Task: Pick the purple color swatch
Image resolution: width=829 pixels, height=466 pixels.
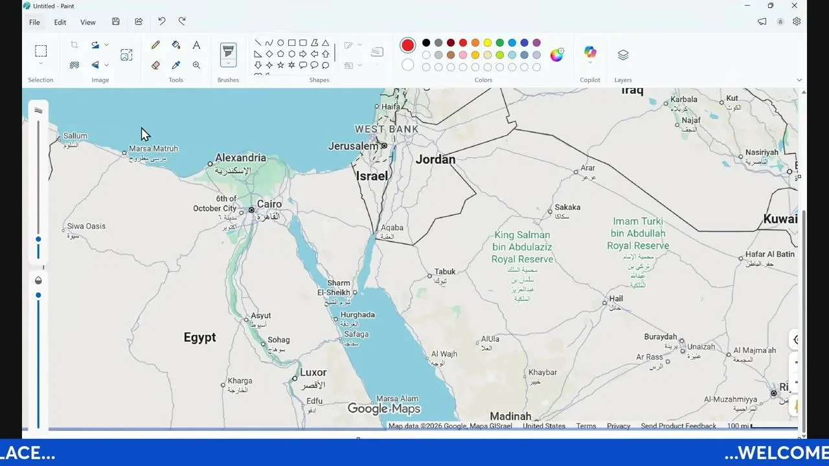Action: (536, 43)
